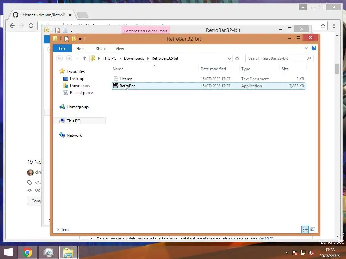Click the muted volume tray icon

311,253
